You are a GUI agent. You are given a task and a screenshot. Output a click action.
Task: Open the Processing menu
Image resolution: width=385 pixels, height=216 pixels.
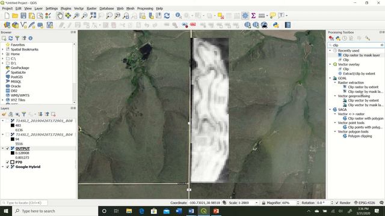click(145, 8)
